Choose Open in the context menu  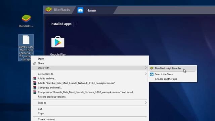[41, 59]
